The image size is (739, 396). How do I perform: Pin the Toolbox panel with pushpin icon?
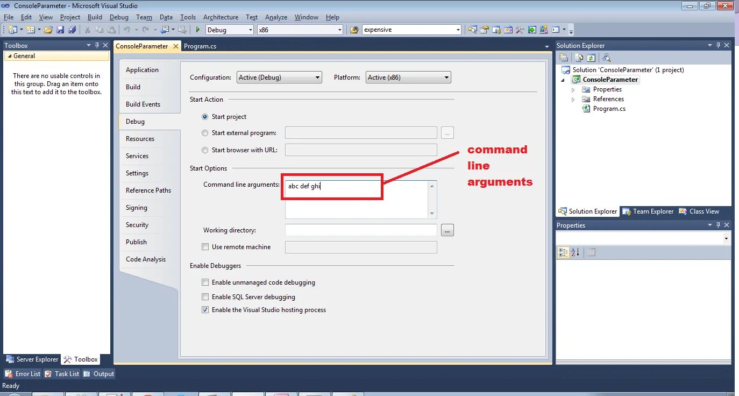click(97, 46)
